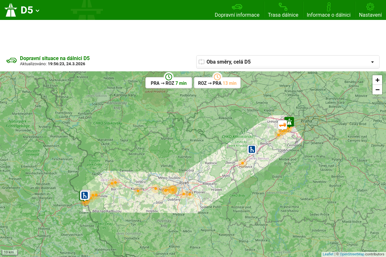This screenshot has width=386, height=257.
Task: Open Trasa dálnice route tab
Action: (x=283, y=10)
